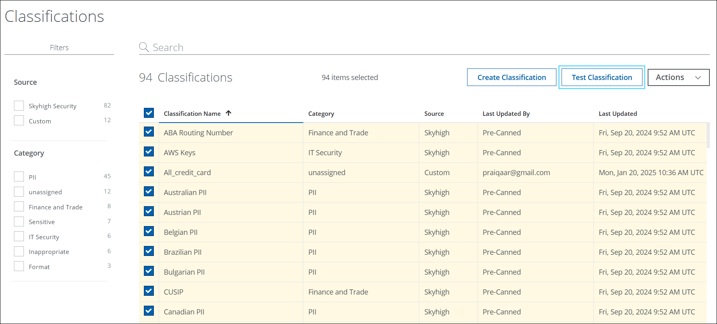
Task: Sort by Last Updated column
Action: [617, 114]
